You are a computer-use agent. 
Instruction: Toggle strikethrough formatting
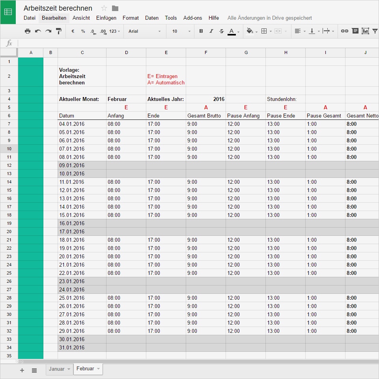pyautogui.click(x=222, y=31)
